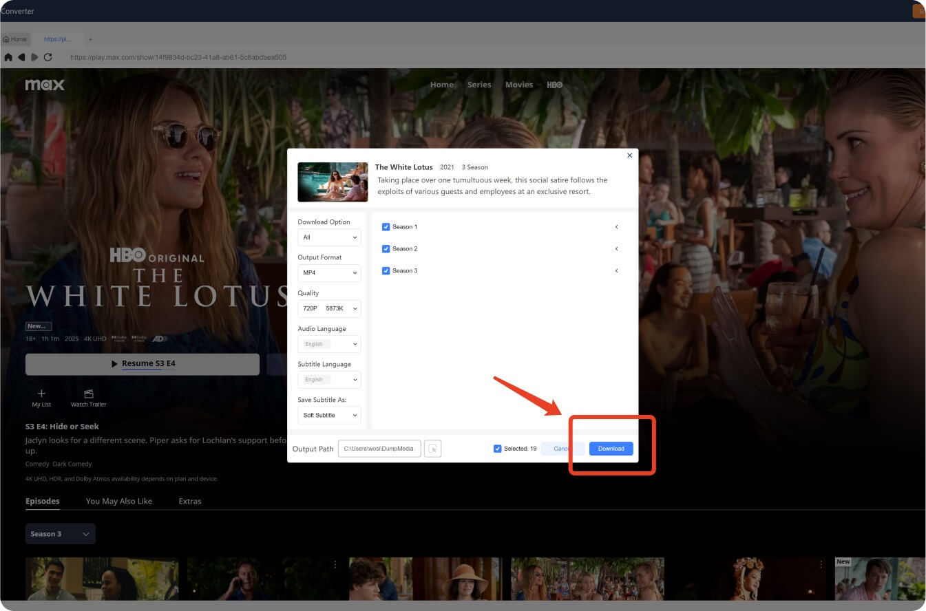This screenshot has height=611, width=926.
Task: Add the show to My List
Action: click(41, 398)
